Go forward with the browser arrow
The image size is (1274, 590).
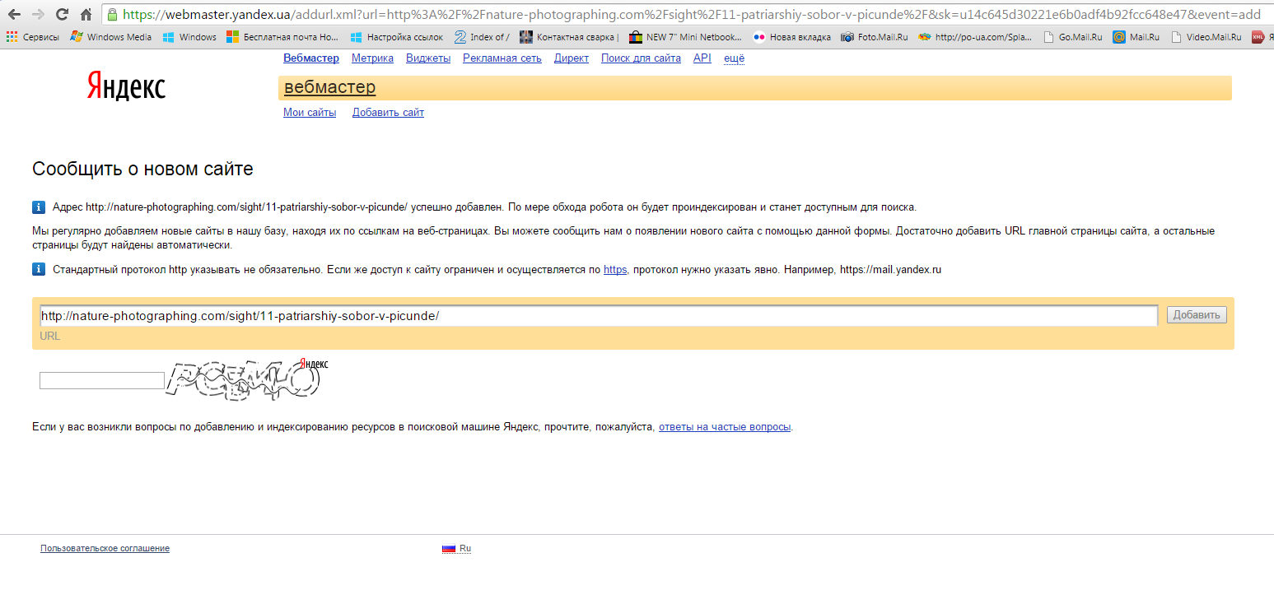[x=38, y=15]
